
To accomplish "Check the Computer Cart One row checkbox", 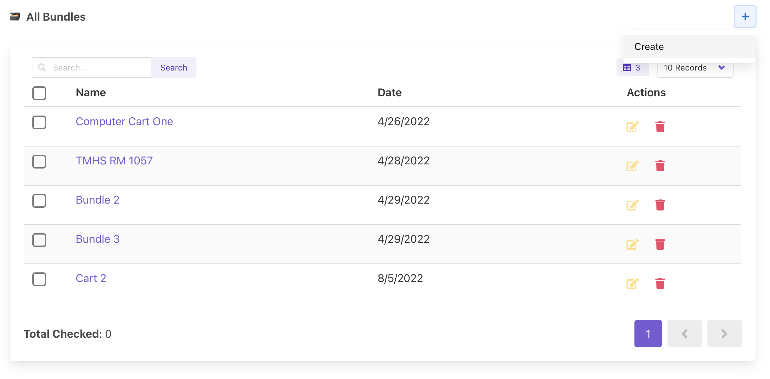I will (x=39, y=122).
